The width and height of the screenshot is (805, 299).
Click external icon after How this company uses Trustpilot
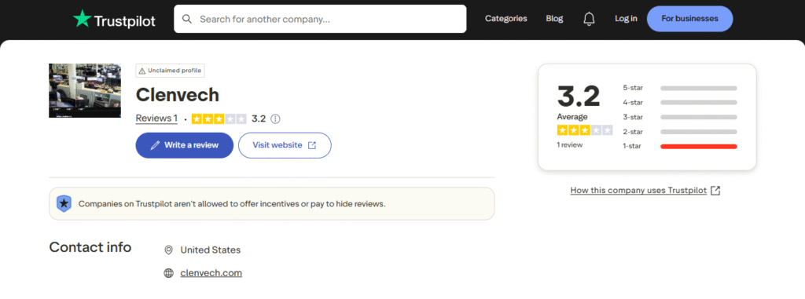click(715, 190)
